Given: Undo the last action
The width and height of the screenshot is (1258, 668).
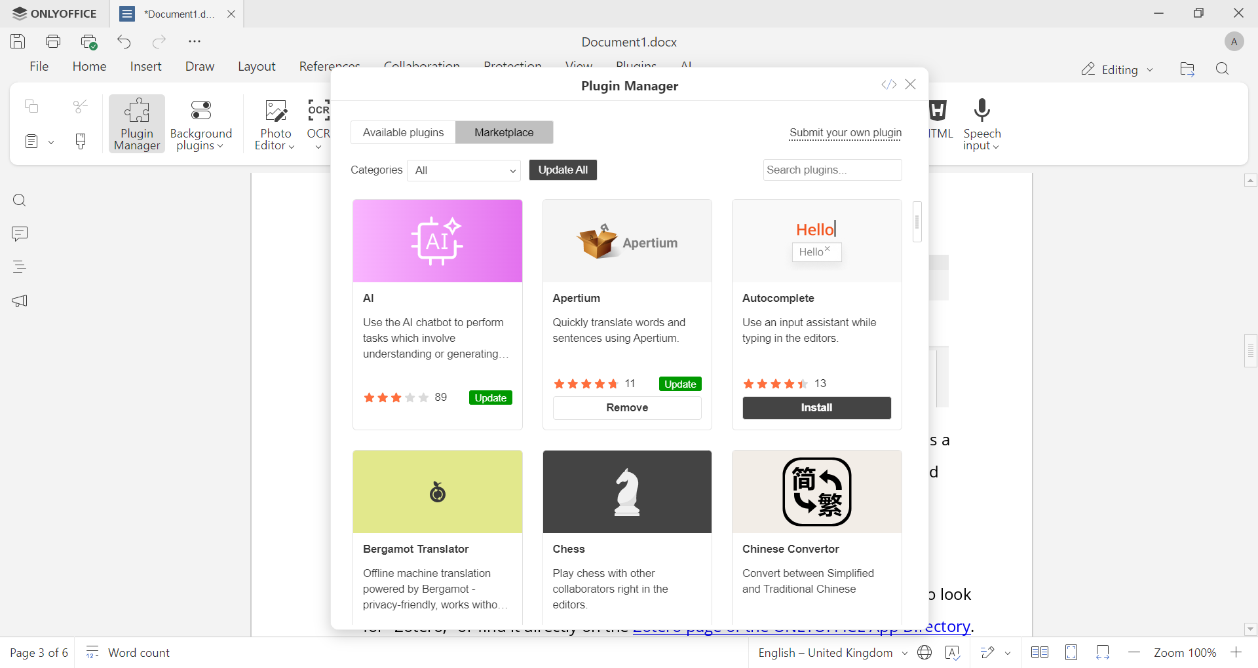Looking at the screenshot, I should (x=124, y=42).
